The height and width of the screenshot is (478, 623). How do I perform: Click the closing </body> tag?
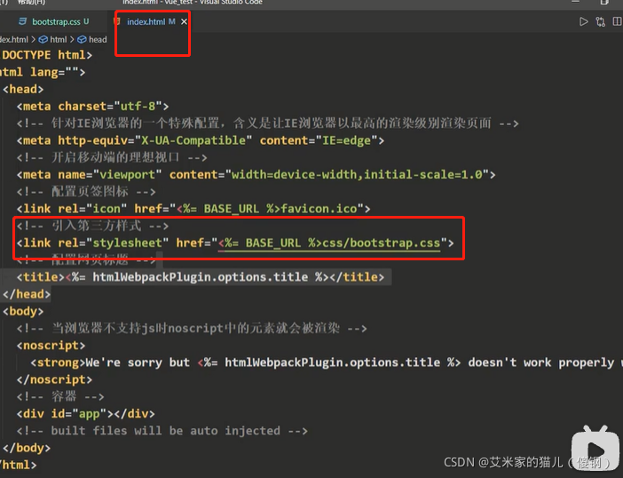[27, 448]
